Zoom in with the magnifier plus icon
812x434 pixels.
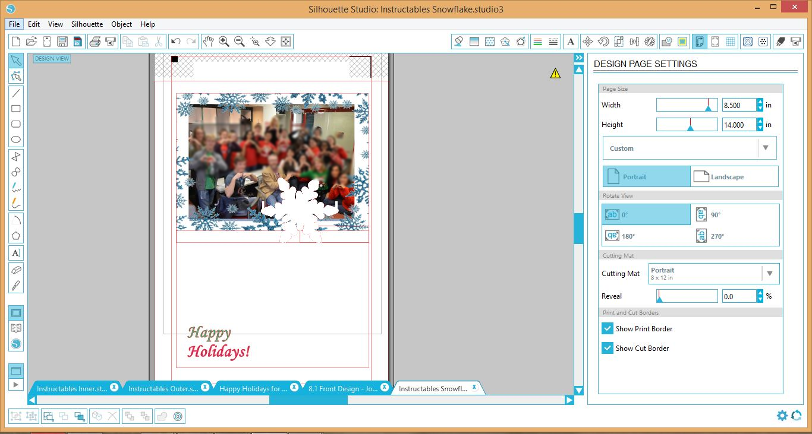point(224,42)
